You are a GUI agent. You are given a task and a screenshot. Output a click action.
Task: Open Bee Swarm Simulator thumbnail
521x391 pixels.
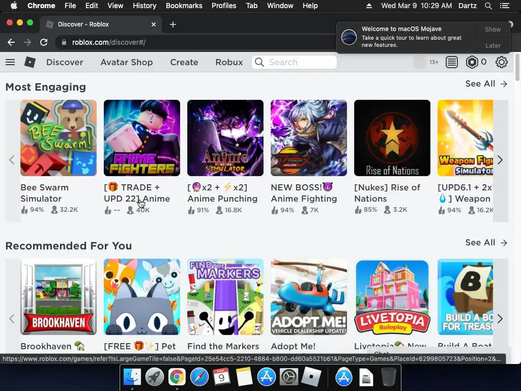pyautogui.click(x=59, y=138)
